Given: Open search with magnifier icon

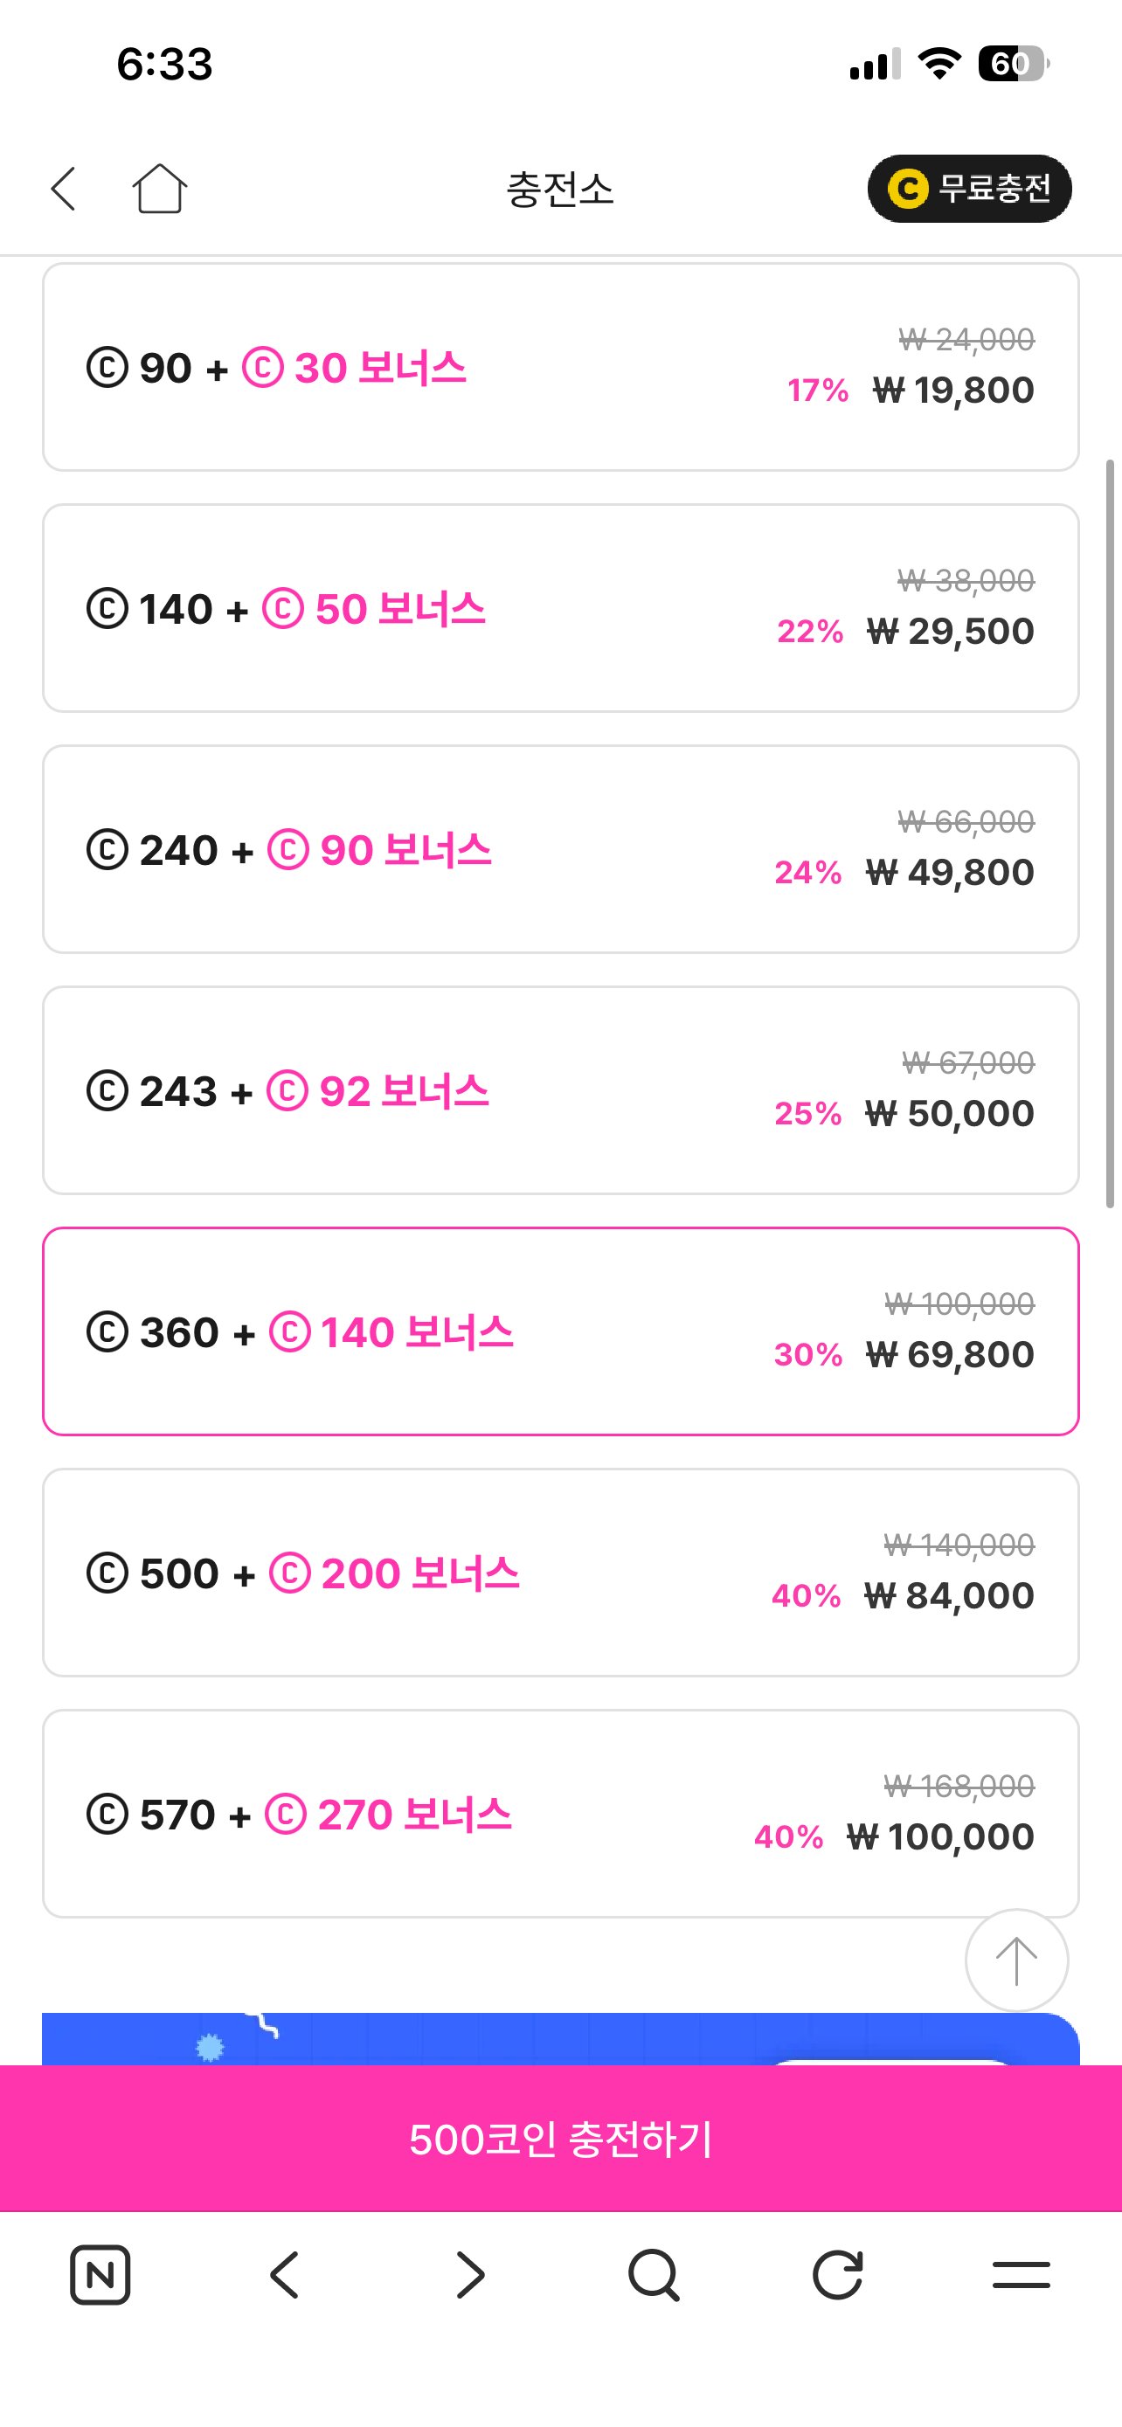Looking at the screenshot, I should point(653,2275).
